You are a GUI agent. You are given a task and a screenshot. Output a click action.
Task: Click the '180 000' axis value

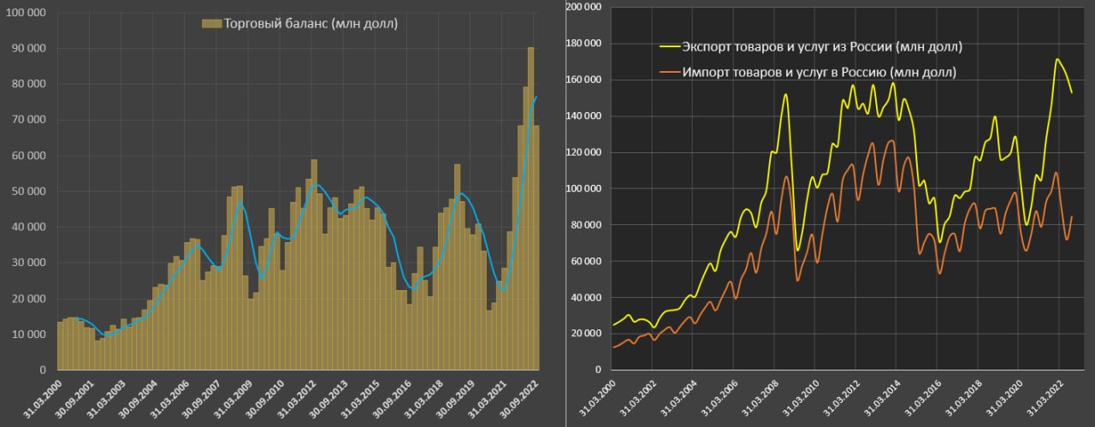coord(583,44)
